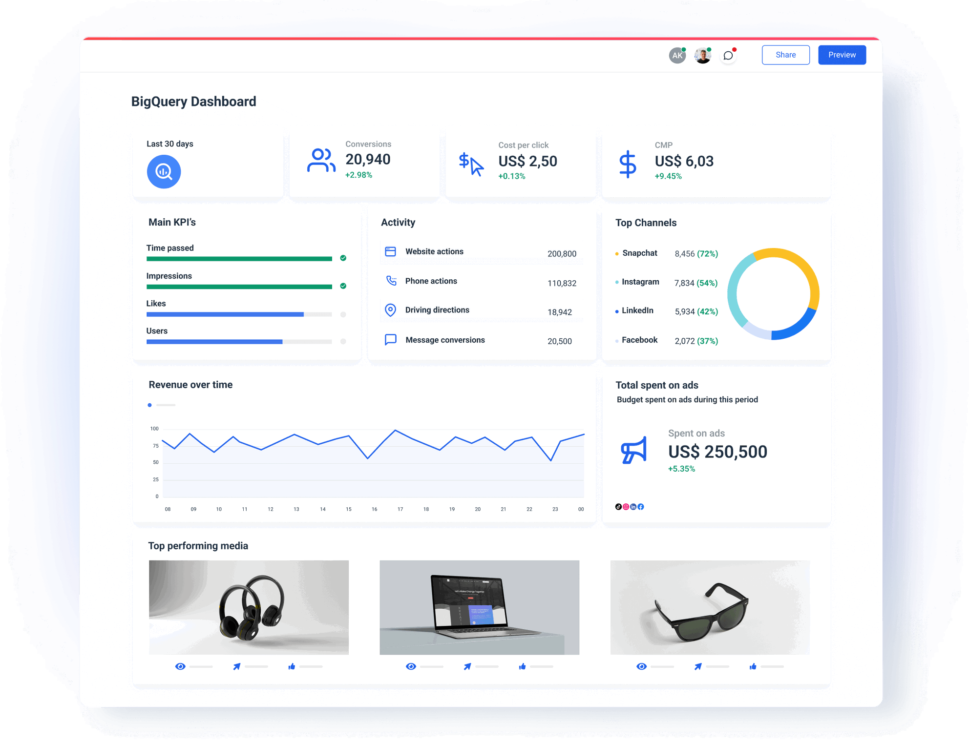Screen dimensions: 969x744
Task: Click the AK user avatar
Action: [677, 56]
